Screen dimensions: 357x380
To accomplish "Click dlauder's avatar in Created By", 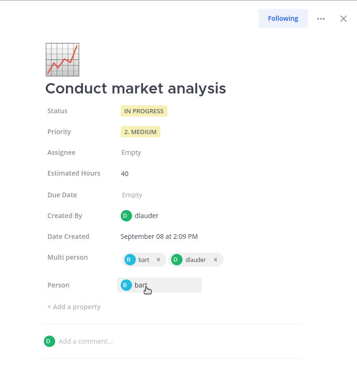I will 126,216.
